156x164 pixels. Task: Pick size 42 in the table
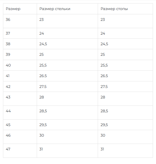pos(8,87)
